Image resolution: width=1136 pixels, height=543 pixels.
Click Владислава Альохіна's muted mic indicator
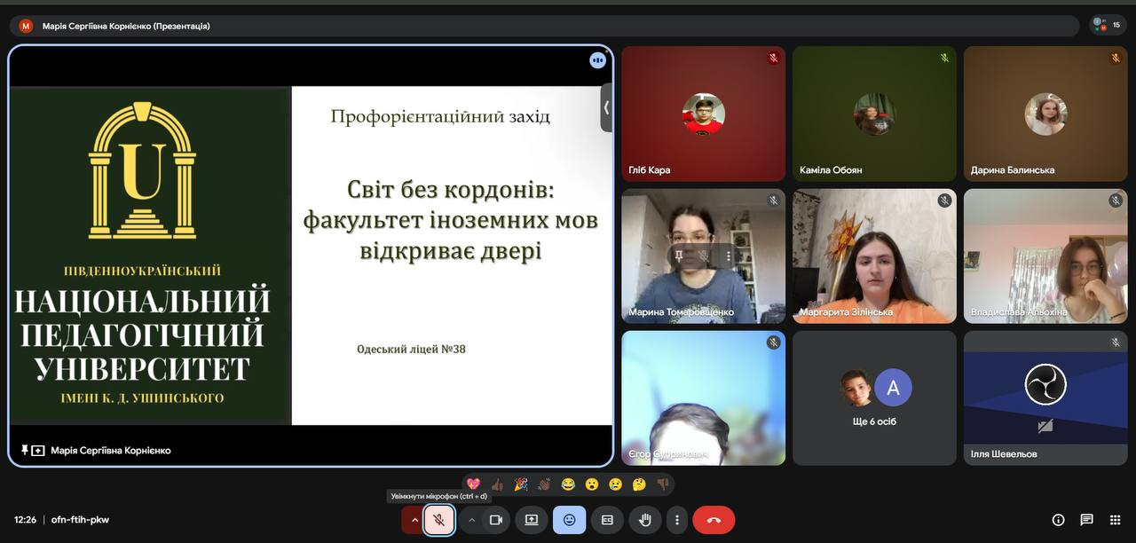[x=1116, y=201]
